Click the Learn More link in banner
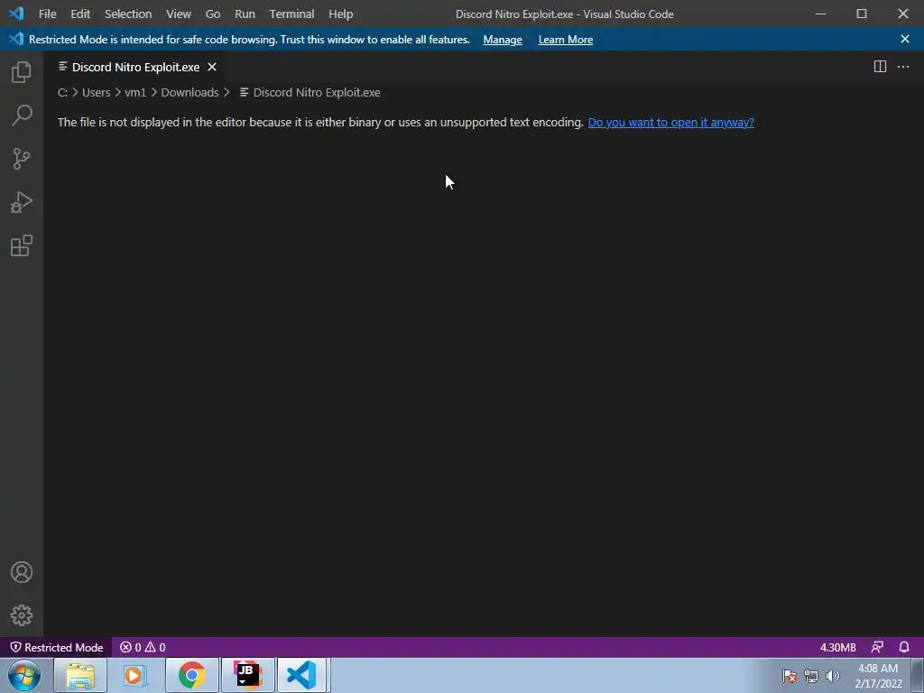Viewport: 924px width, 693px height. point(566,40)
